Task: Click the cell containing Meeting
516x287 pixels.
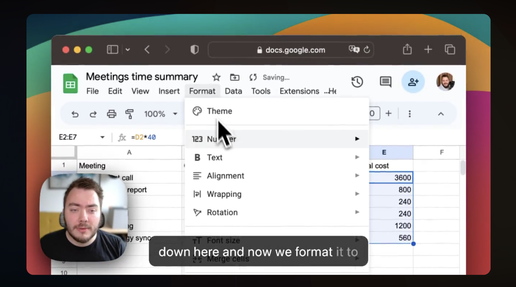Action: [x=129, y=166]
